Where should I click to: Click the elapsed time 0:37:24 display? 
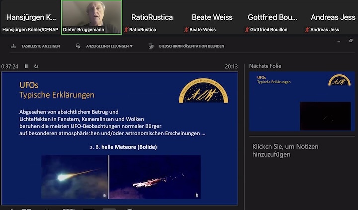pos(10,66)
